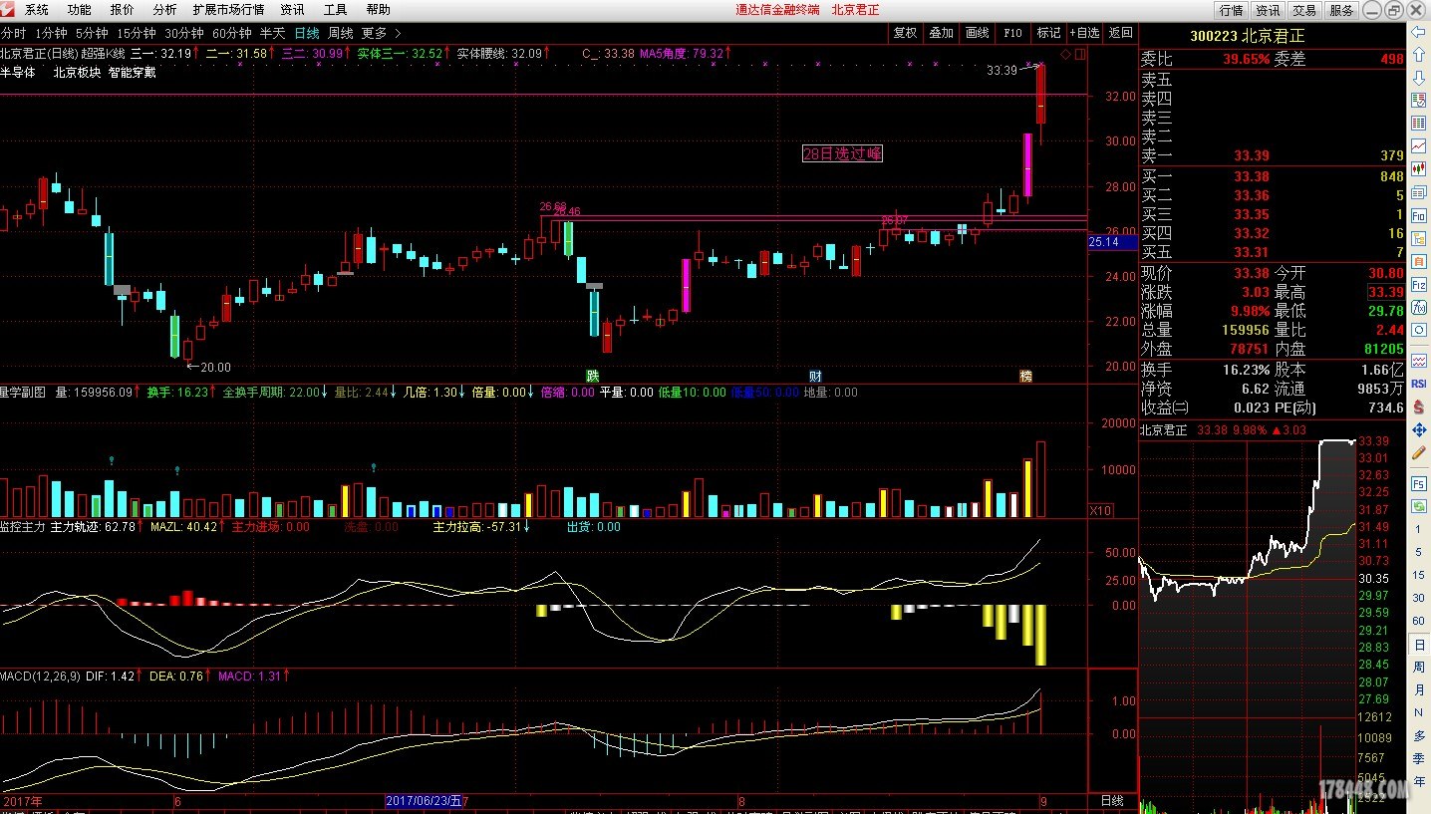Click the '财' marker on the chart
1431x814 pixels.
(815, 376)
